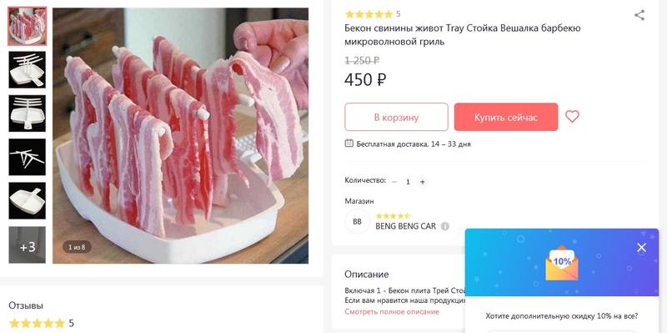Screen dimensions: 667x333
Task: Click the В корзину button
Action: [397, 117]
